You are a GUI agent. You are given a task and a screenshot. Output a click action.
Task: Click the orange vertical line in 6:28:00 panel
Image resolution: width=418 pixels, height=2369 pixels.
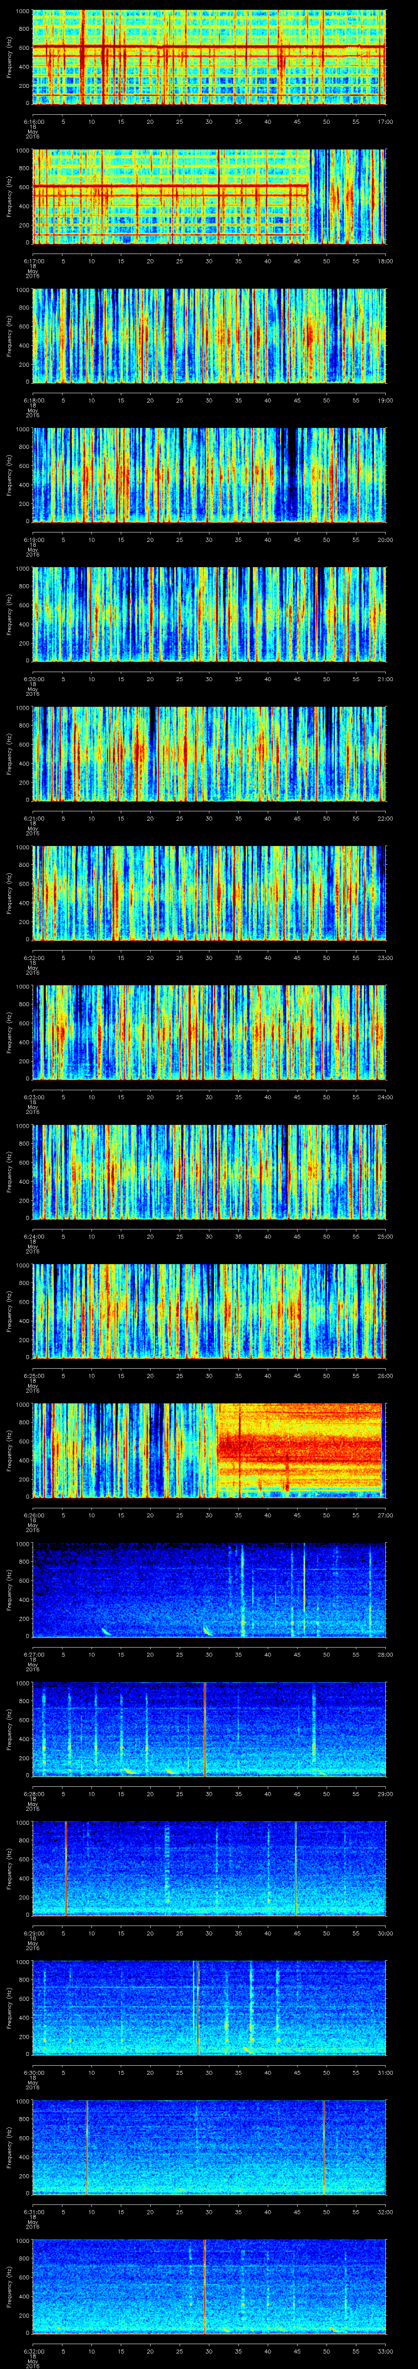(204, 1729)
